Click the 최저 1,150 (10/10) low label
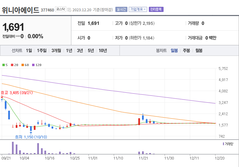 (31, 137)
